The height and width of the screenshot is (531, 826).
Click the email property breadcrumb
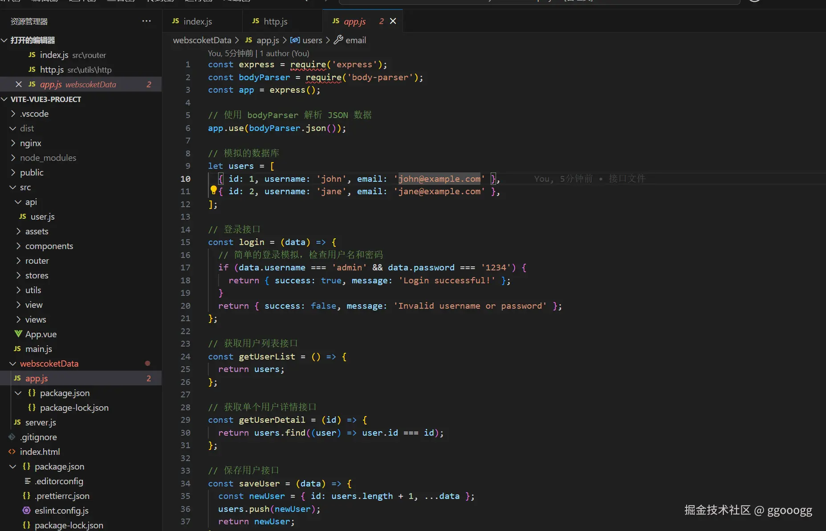[x=355, y=40]
